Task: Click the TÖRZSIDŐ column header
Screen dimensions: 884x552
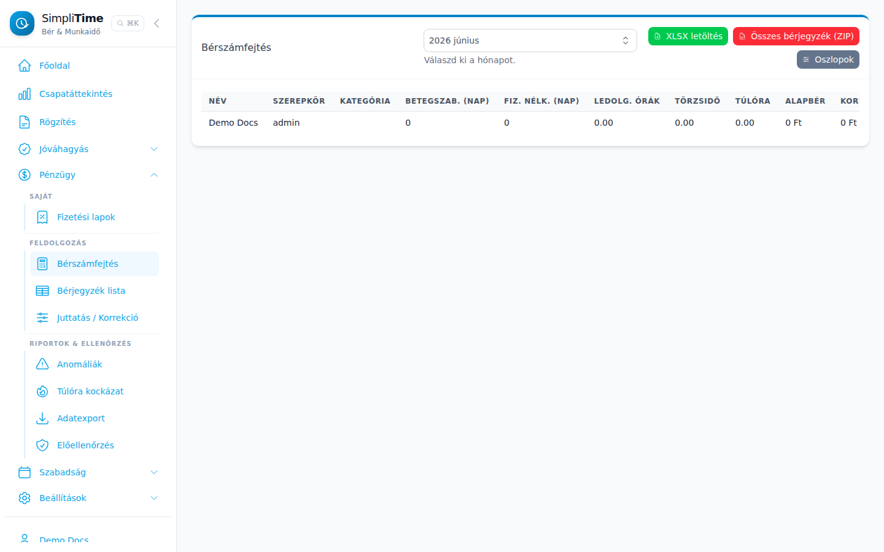Action: click(697, 101)
